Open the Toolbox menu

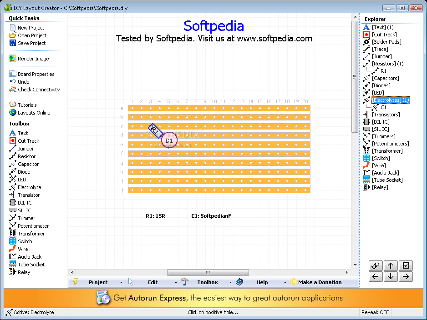208,282
